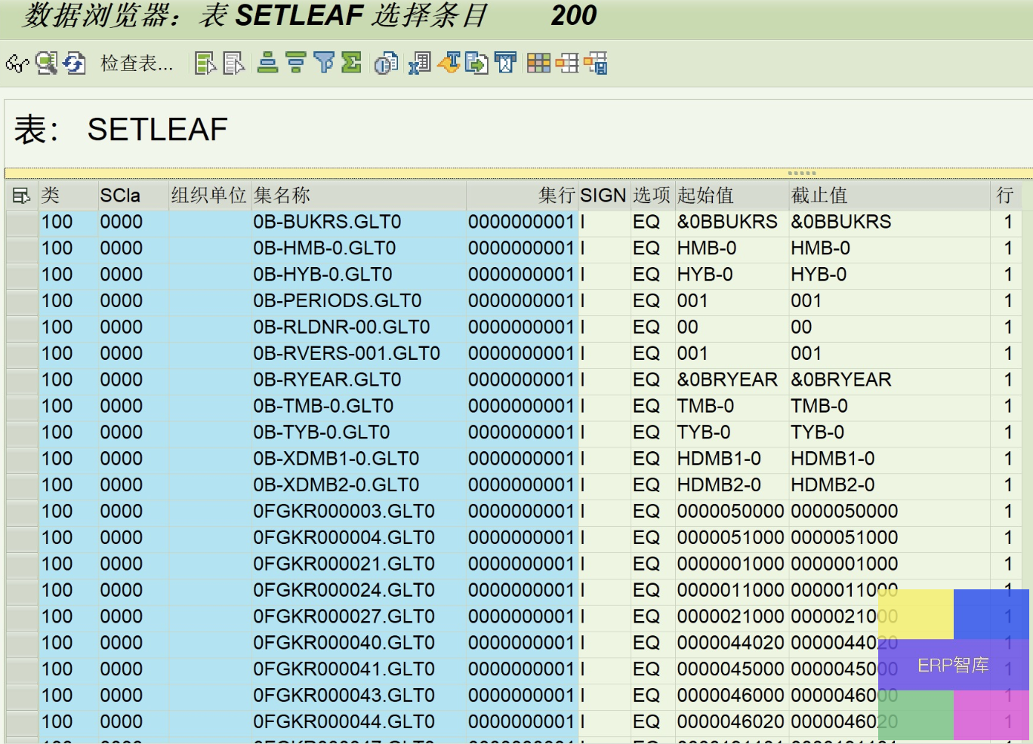Image resolution: width=1033 pixels, height=744 pixels.
Task: Click the cell containing 0B-PERIODS.GLT0
Action: (x=337, y=301)
